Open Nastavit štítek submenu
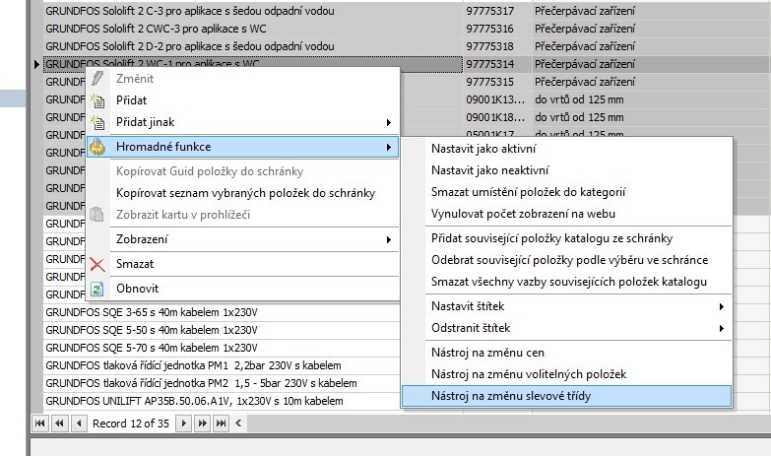The height and width of the screenshot is (456, 771). click(567, 306)
